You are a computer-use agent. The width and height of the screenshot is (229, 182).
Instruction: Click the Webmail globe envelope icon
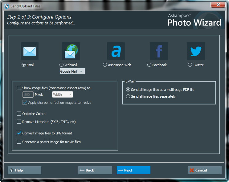point(71,51)
